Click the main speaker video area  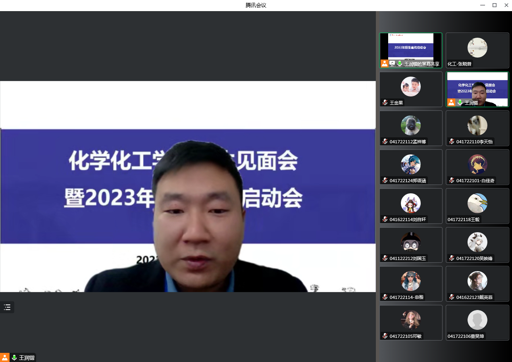(188, 187)
